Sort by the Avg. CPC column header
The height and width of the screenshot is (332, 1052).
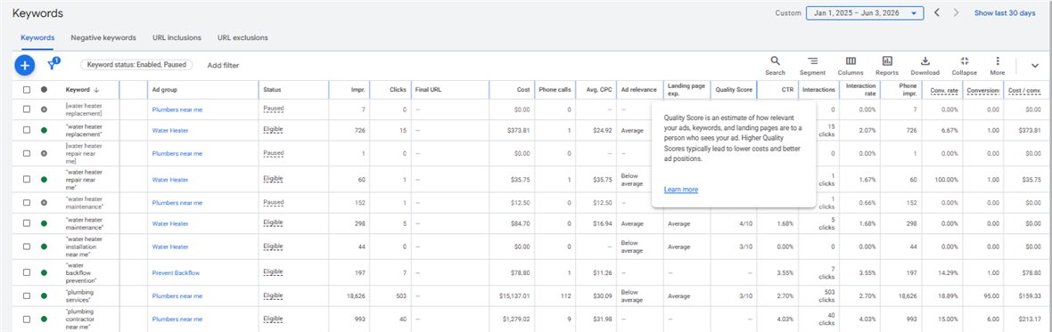pyautogui.click(x=598, y=90)
